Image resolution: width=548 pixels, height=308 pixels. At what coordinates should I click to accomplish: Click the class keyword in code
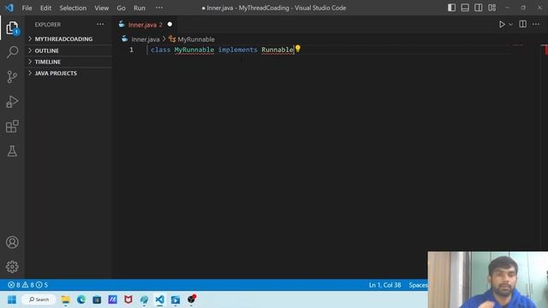click(x=160, y=50)
